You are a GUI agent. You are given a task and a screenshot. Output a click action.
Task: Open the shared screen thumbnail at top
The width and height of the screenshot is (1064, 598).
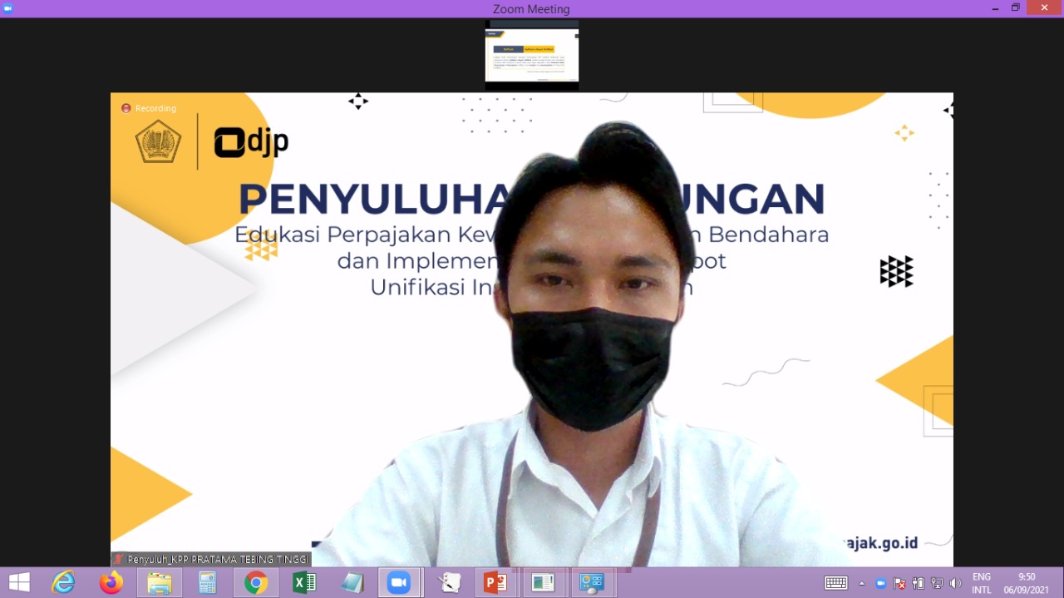point(531,55)
